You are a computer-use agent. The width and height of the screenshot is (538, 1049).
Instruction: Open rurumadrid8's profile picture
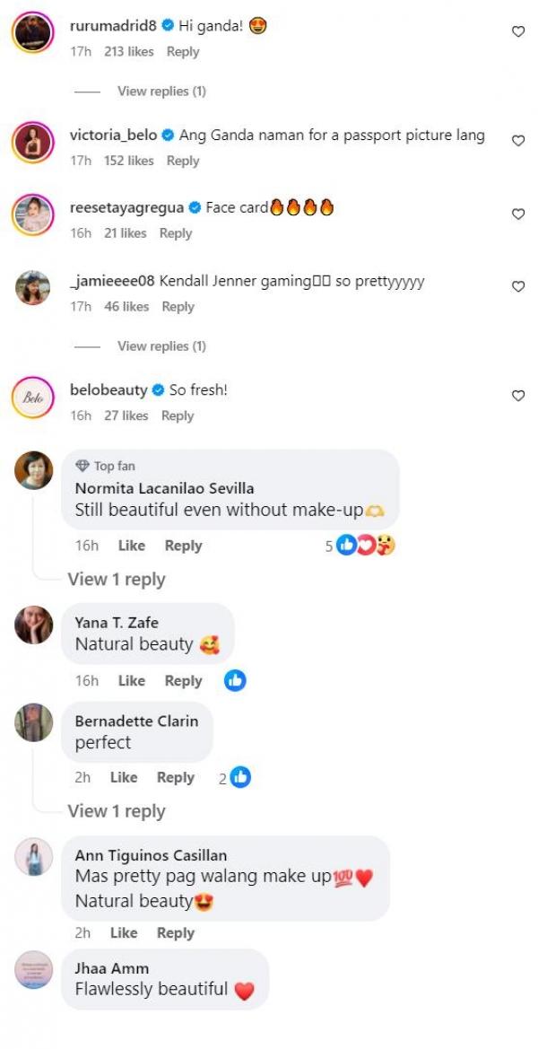point(33,33)
